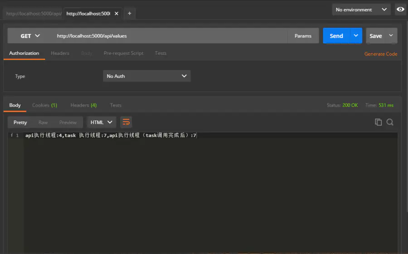Click the info marker beside line 1
This screenshot has height=254, width=408.
click(x=11, y=135)
